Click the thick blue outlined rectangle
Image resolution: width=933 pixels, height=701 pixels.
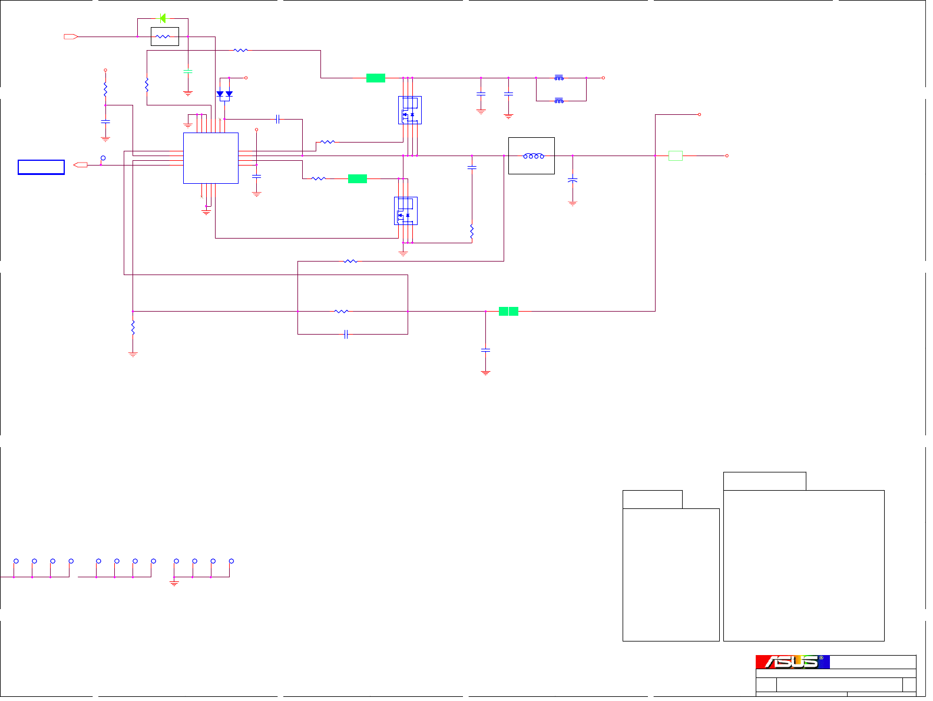(x=41, y=167)
